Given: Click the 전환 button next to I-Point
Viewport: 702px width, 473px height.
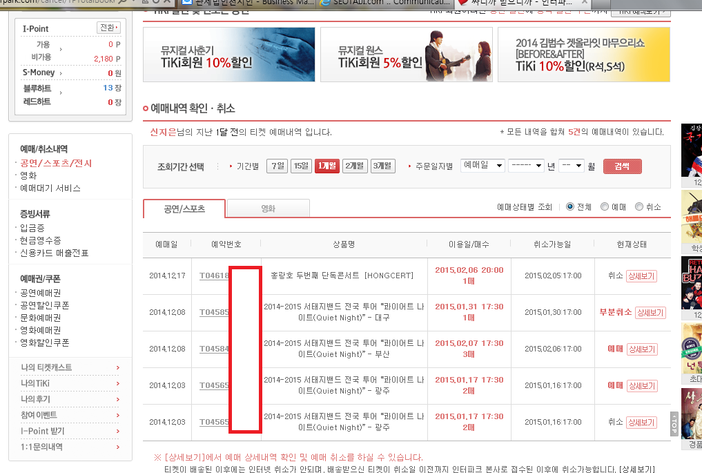Looking at the screenshot, I should click(109, 28).
